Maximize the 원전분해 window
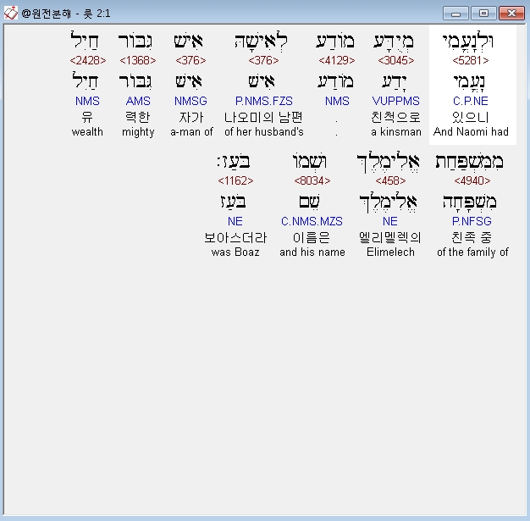 483,14
